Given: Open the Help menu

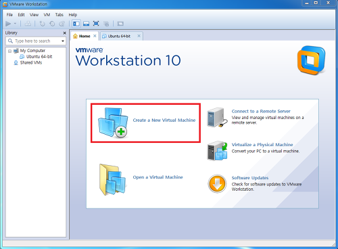Looking at the screenshot, I should pos(73,15).
